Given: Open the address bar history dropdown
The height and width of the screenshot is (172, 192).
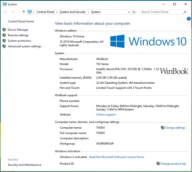Looking at the screenshot, I should pos(129,12).
